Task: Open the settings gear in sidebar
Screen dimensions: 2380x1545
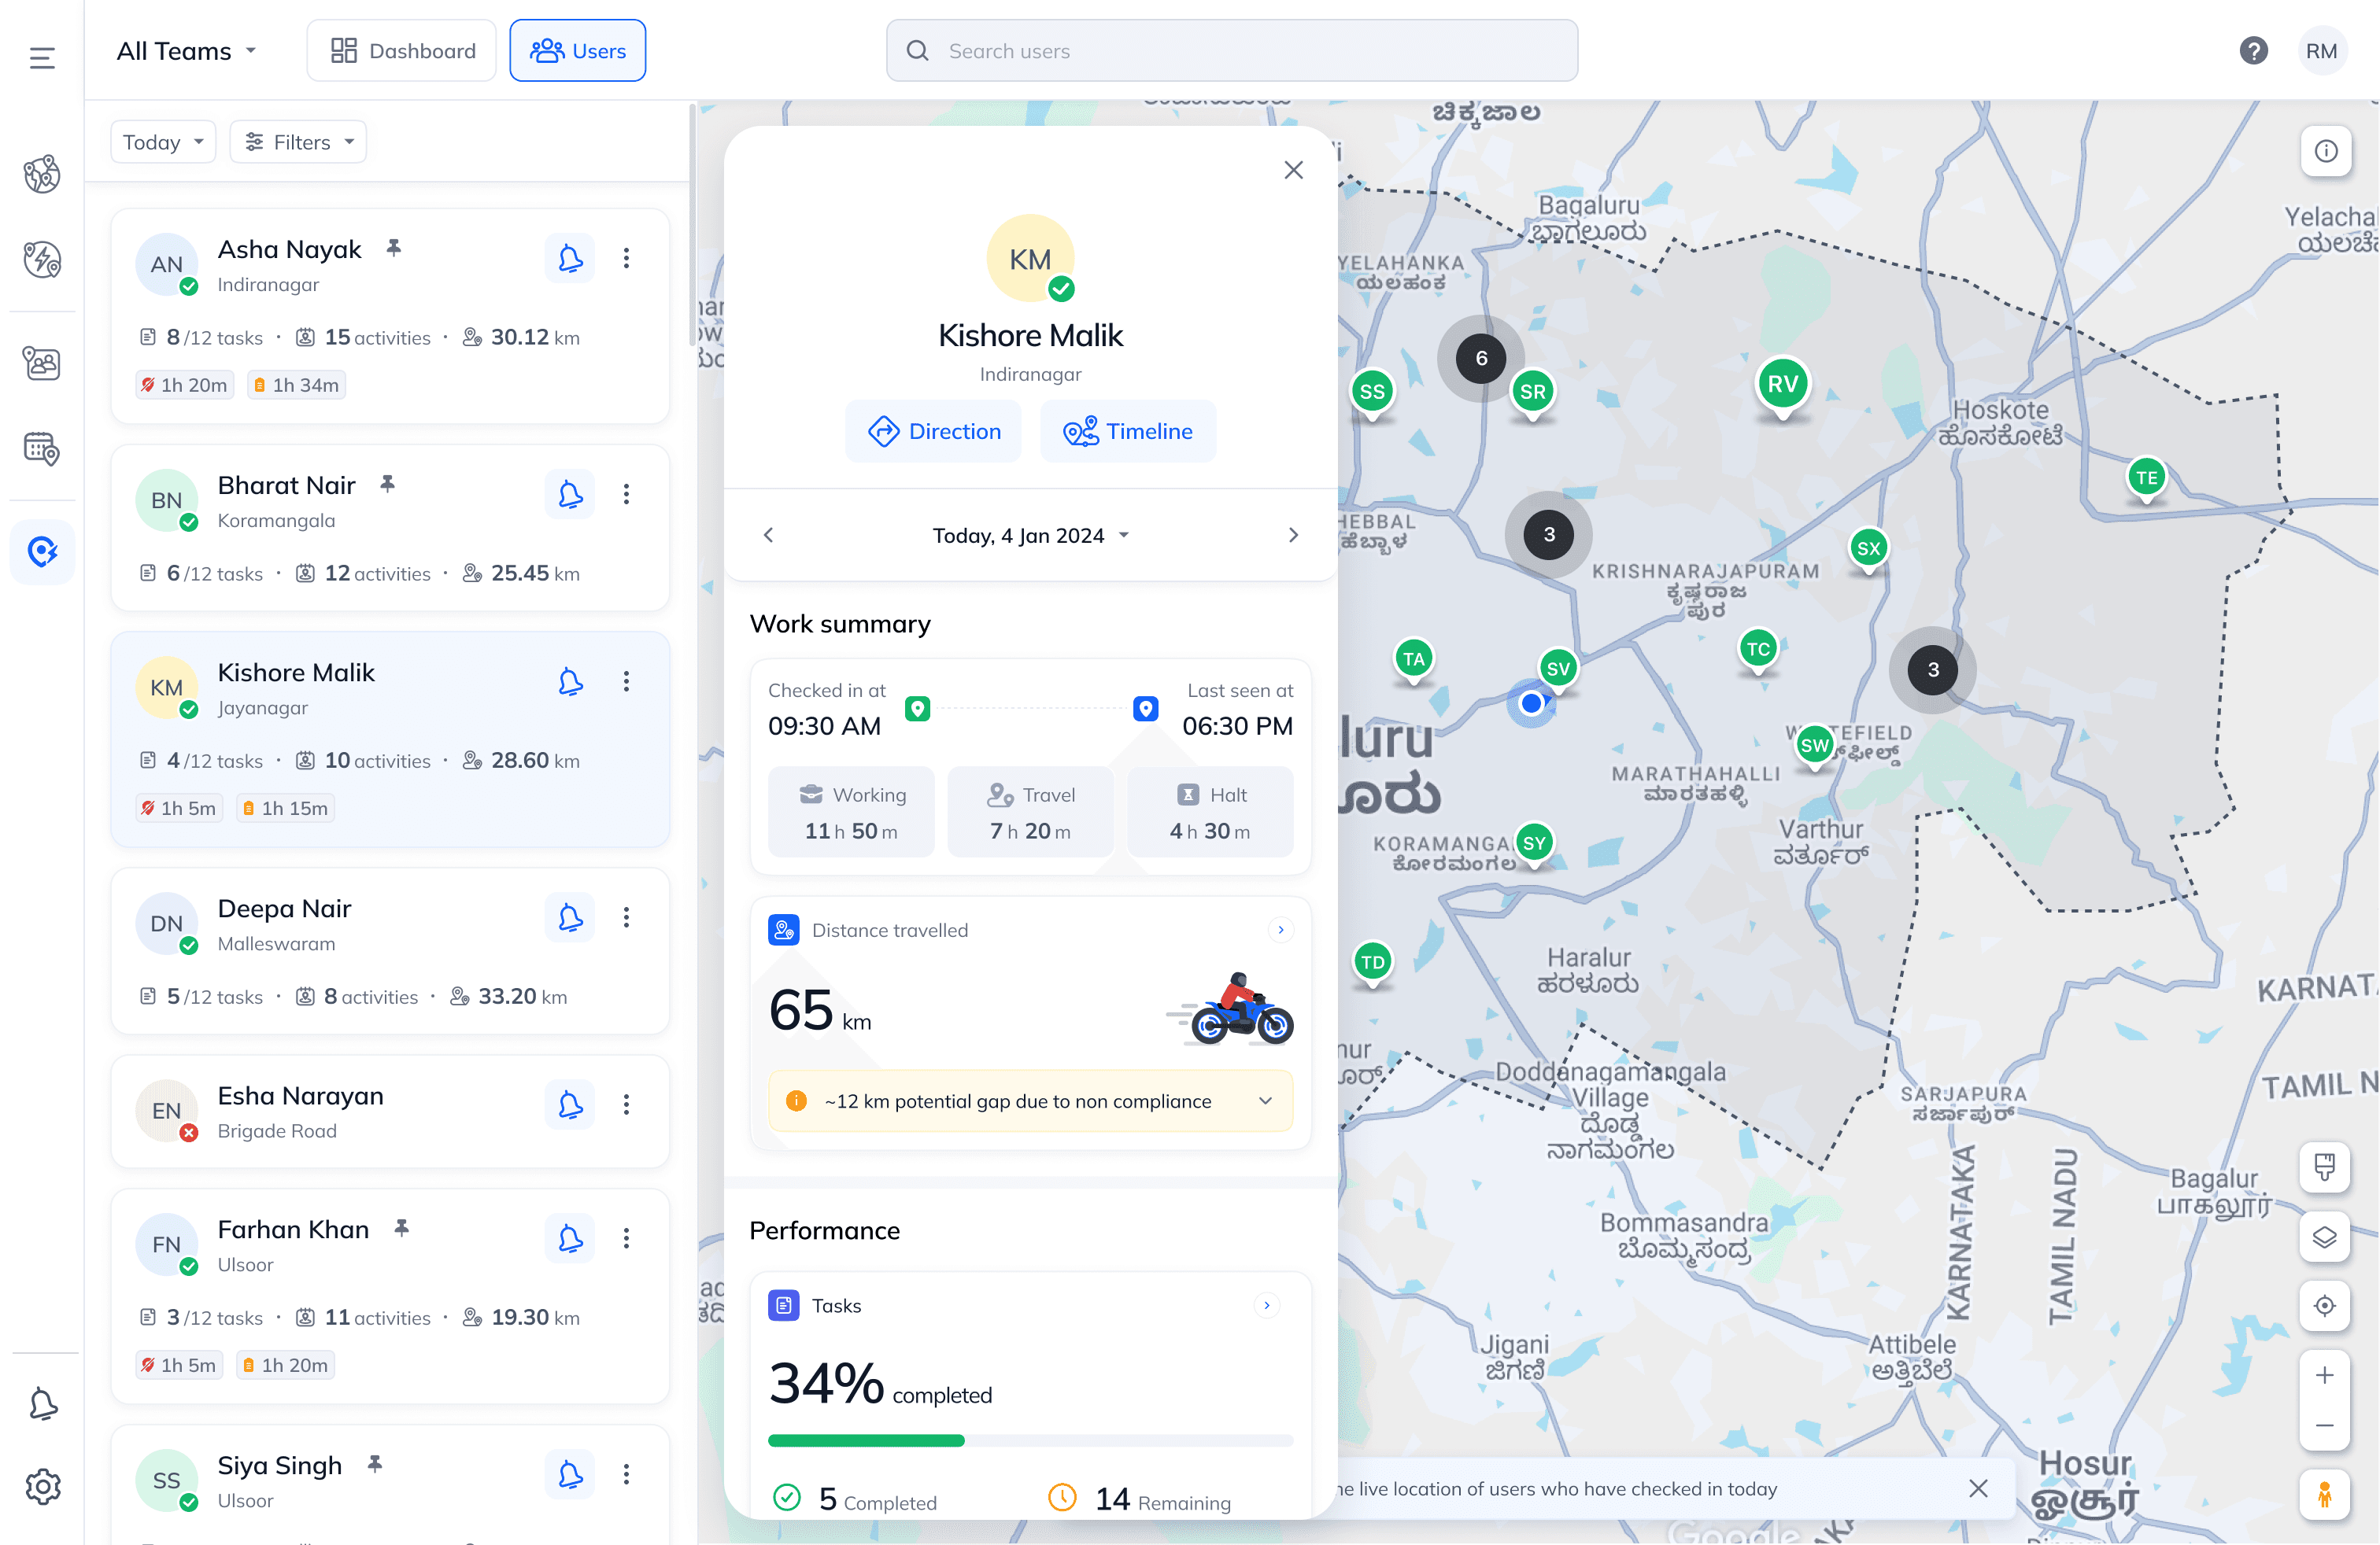Action: click(x=43, y=1486)
